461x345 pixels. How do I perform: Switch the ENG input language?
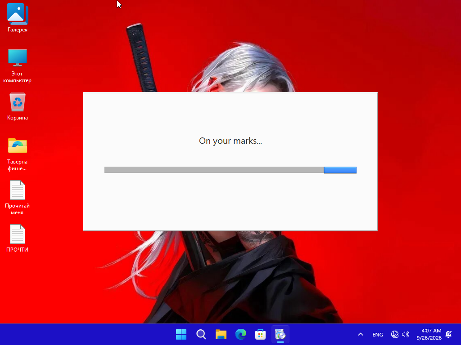pyautogui.click(x=378, y=335)
